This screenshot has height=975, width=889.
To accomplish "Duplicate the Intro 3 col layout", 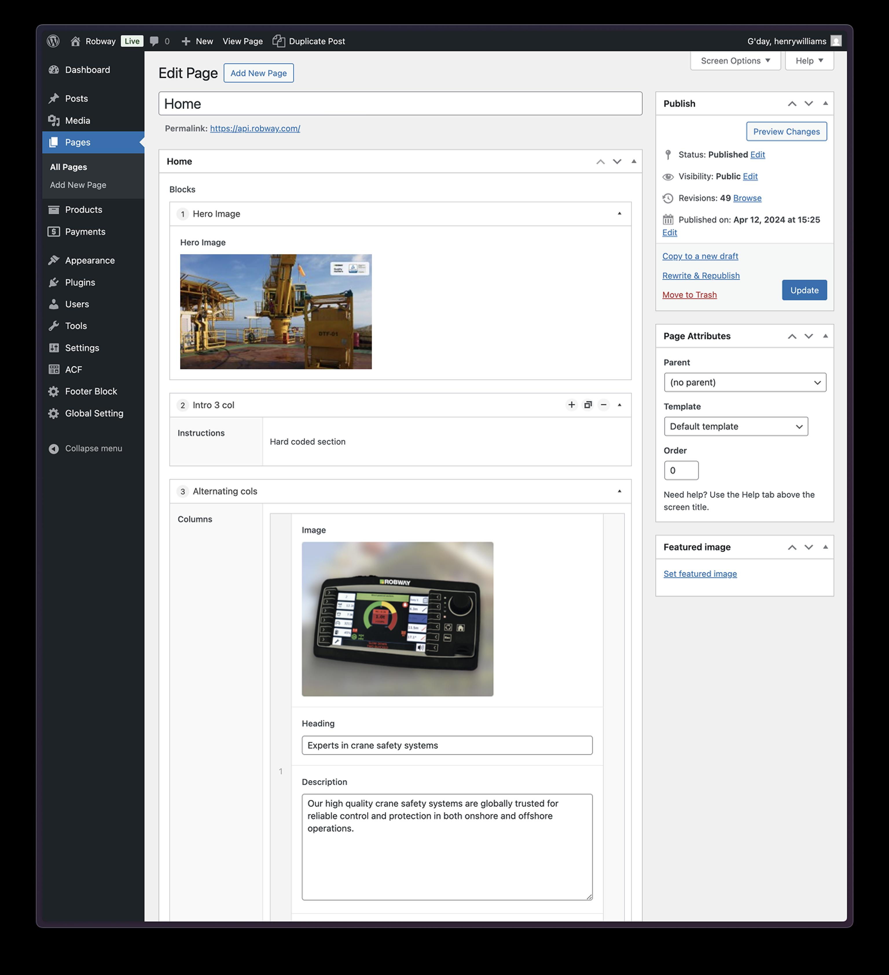I will coord(588,405).
